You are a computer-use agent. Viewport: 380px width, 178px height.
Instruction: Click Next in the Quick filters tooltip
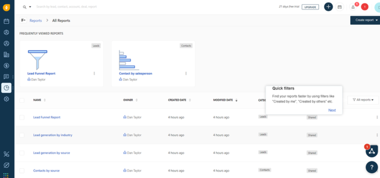point(332,110)
